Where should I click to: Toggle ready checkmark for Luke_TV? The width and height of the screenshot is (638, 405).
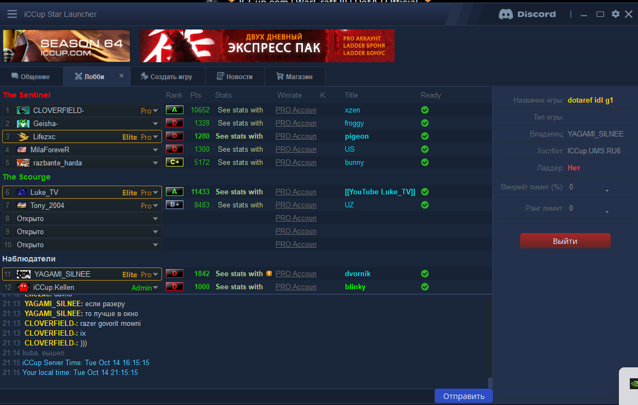pyautogui.click(x=425, y=192)
